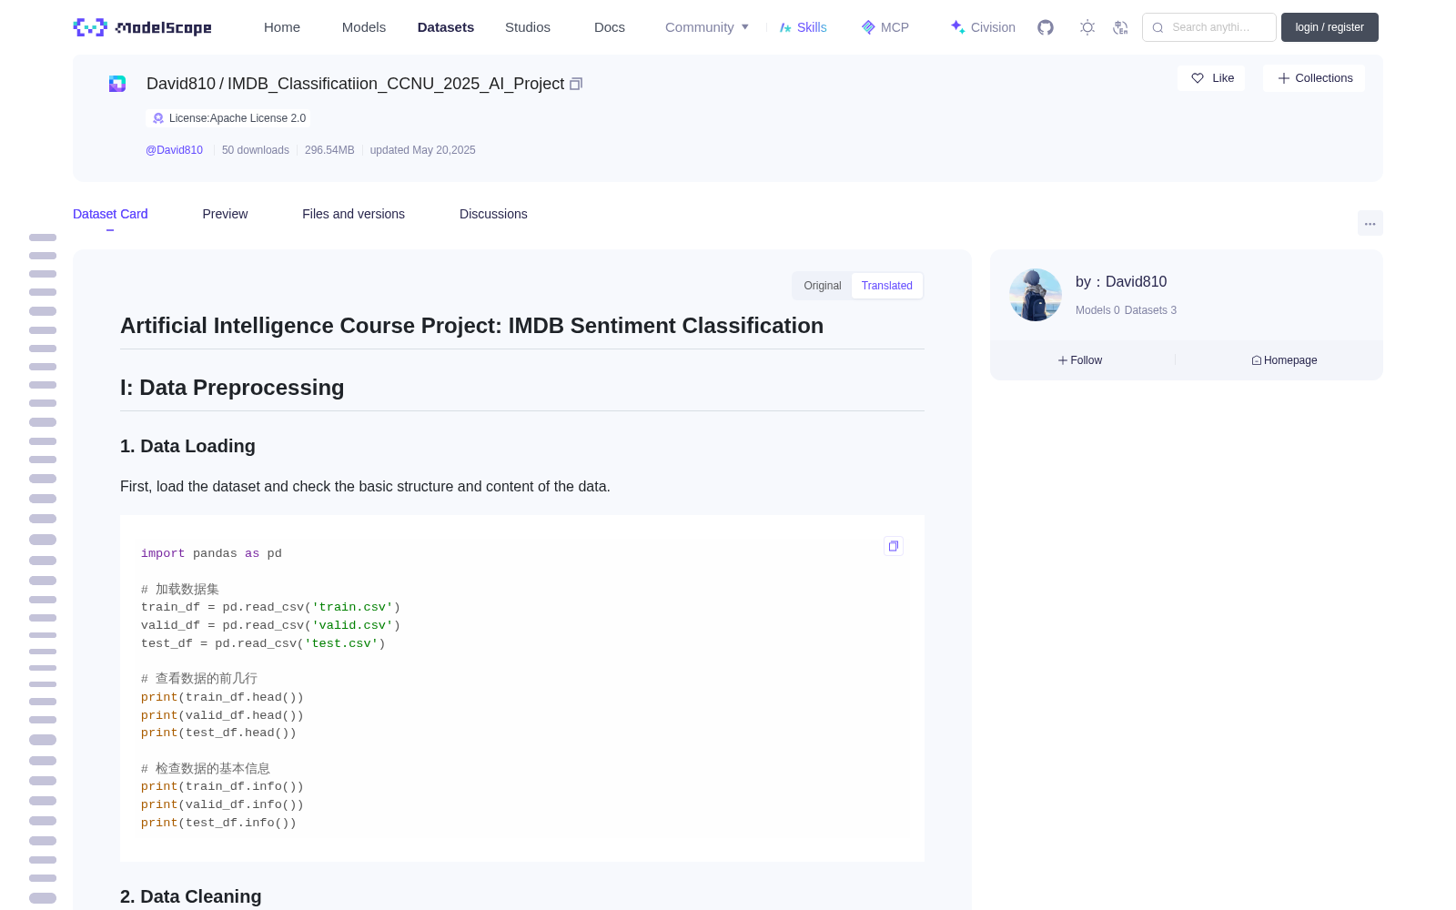Click the Civision star icon

pos(957,27)
